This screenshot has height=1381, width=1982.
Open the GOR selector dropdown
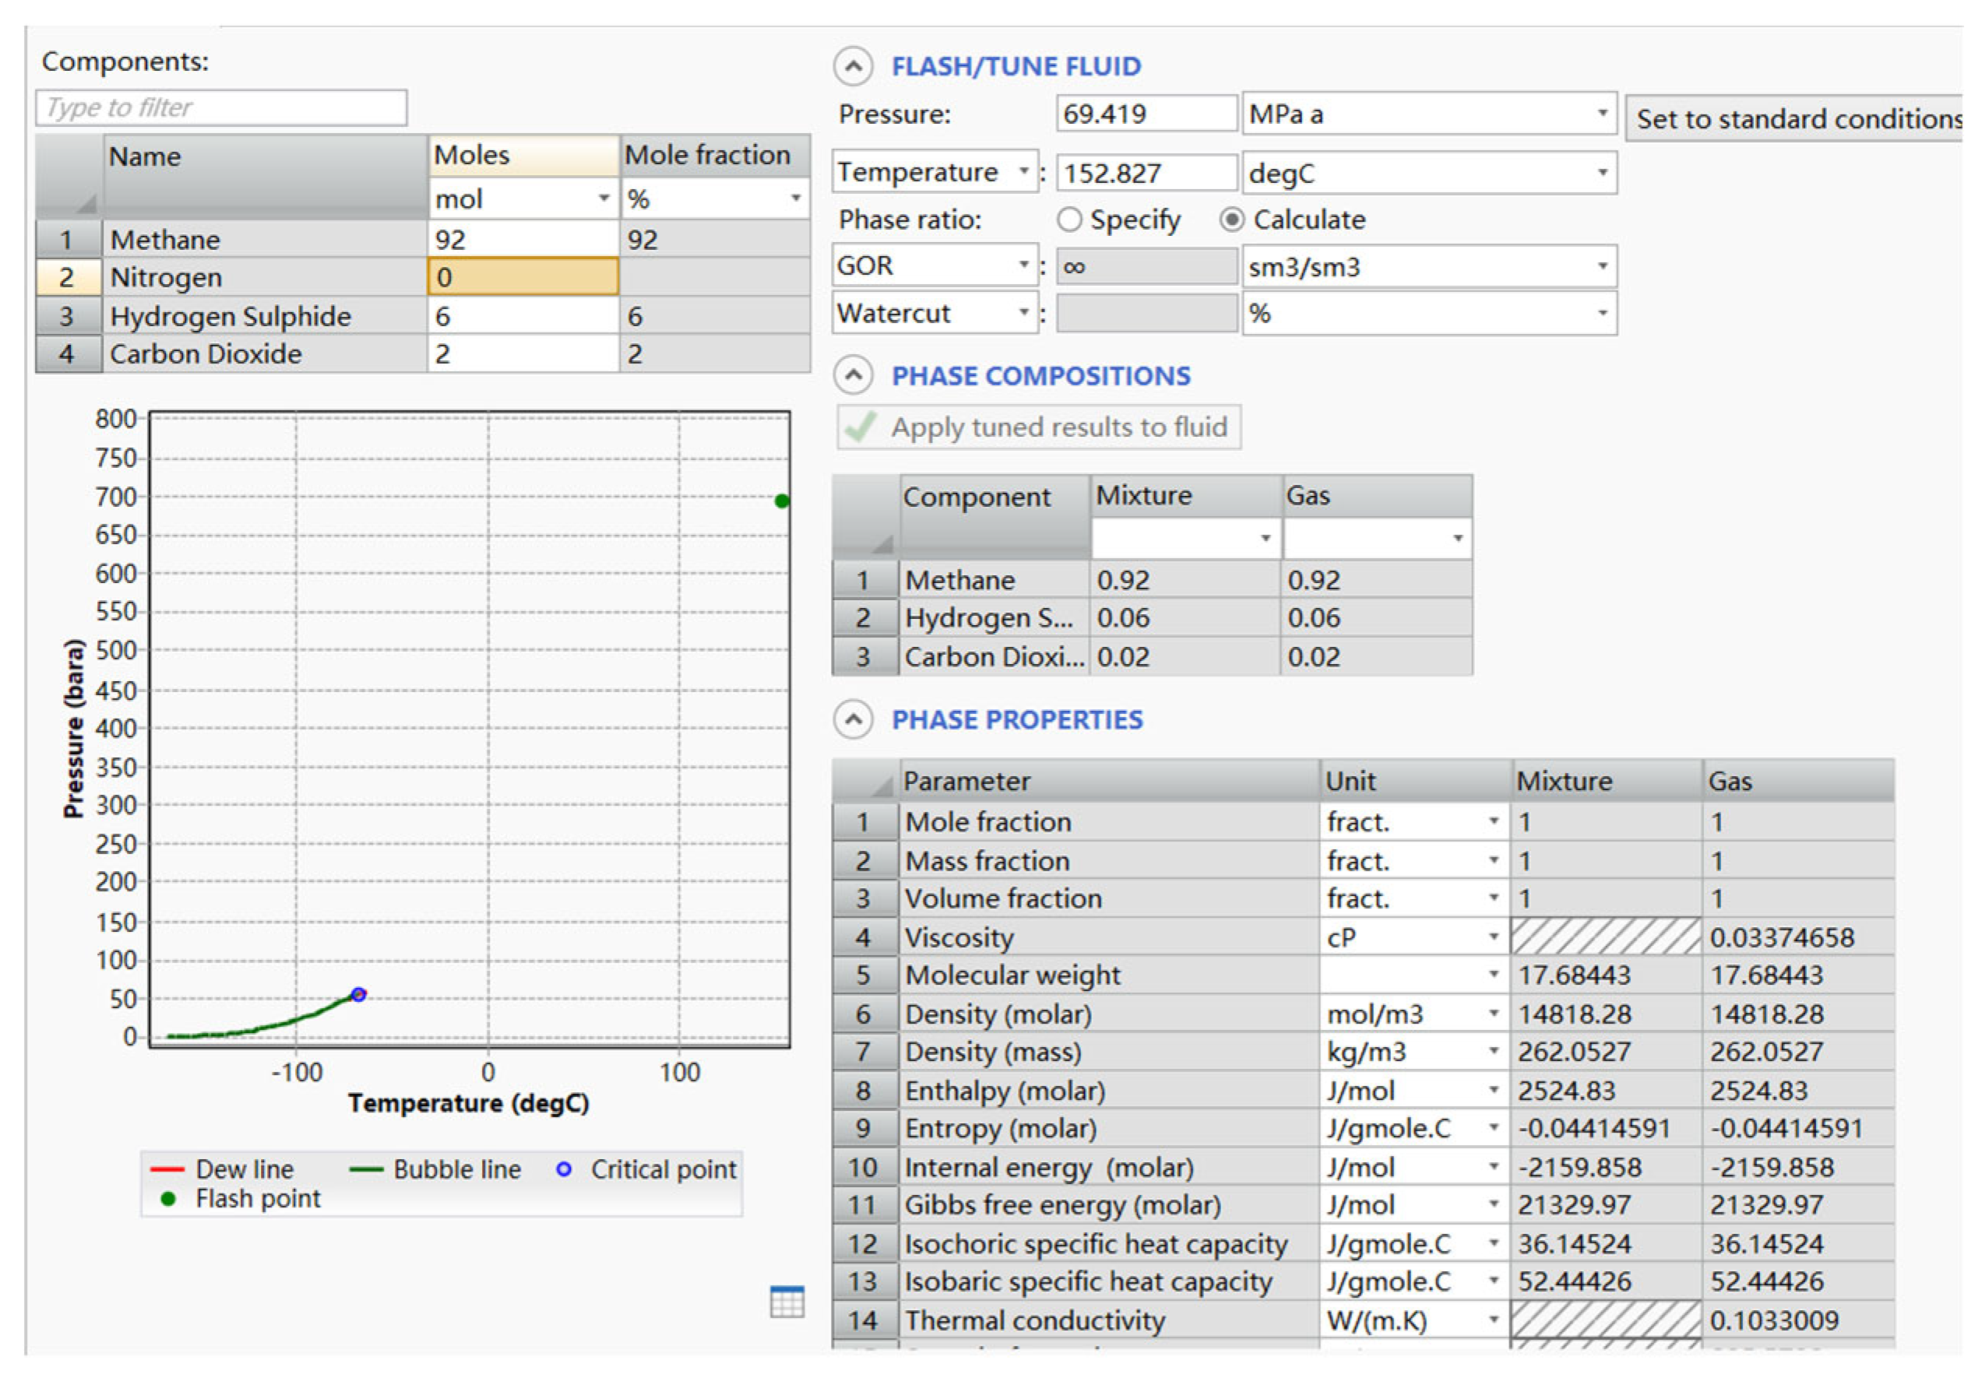click(x=1023, y=265)
